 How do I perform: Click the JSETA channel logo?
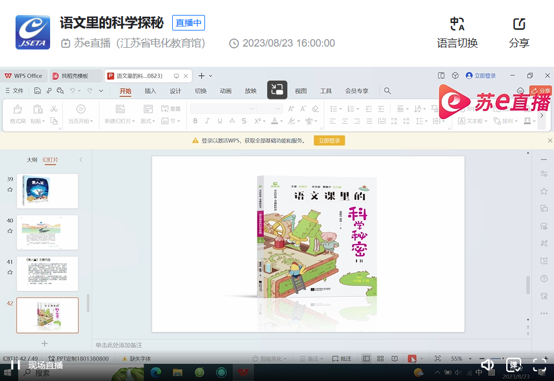click(x=33, y=32)
